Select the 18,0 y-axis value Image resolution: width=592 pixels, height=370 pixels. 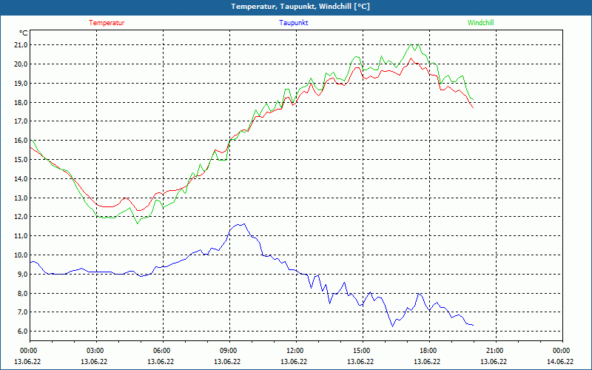coord(20,102)
